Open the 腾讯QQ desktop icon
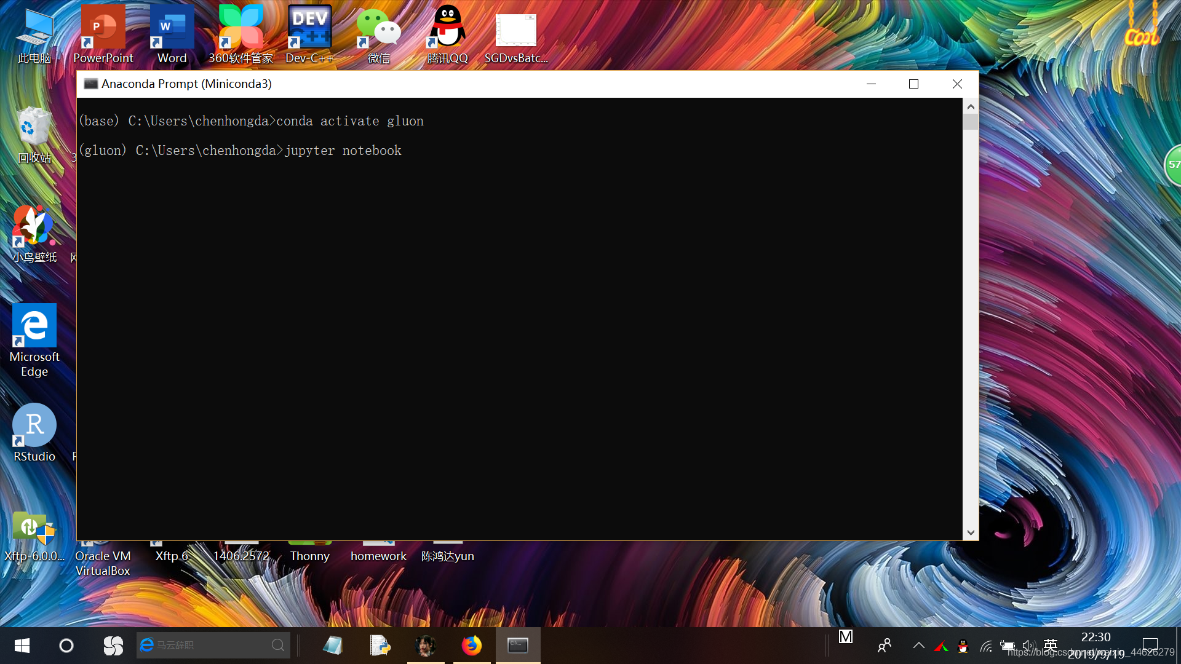The image size is (1181, 664). point(448,36)
